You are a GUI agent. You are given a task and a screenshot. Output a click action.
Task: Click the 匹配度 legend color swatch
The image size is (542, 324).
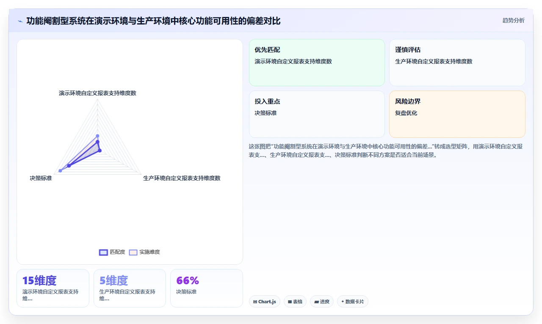coord(103,252)
